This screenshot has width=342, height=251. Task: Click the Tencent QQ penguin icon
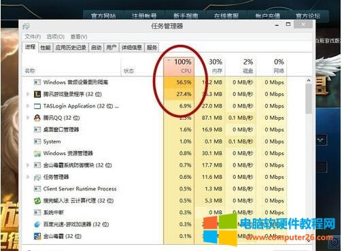[x=37, y=118]
